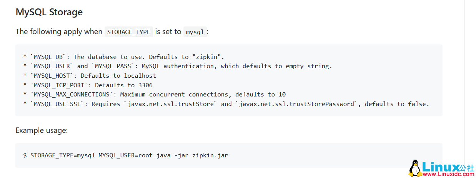Click STORAGE_TYPE=mysql in the example command
476x178 pixels.
[63, 155]
